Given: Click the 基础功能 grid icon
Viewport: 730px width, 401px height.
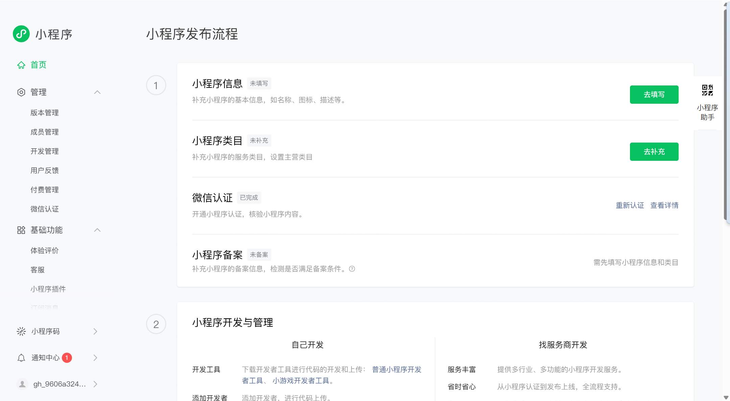Looking at the screenshot, I should pyautogui.click(x=21, y=230).
